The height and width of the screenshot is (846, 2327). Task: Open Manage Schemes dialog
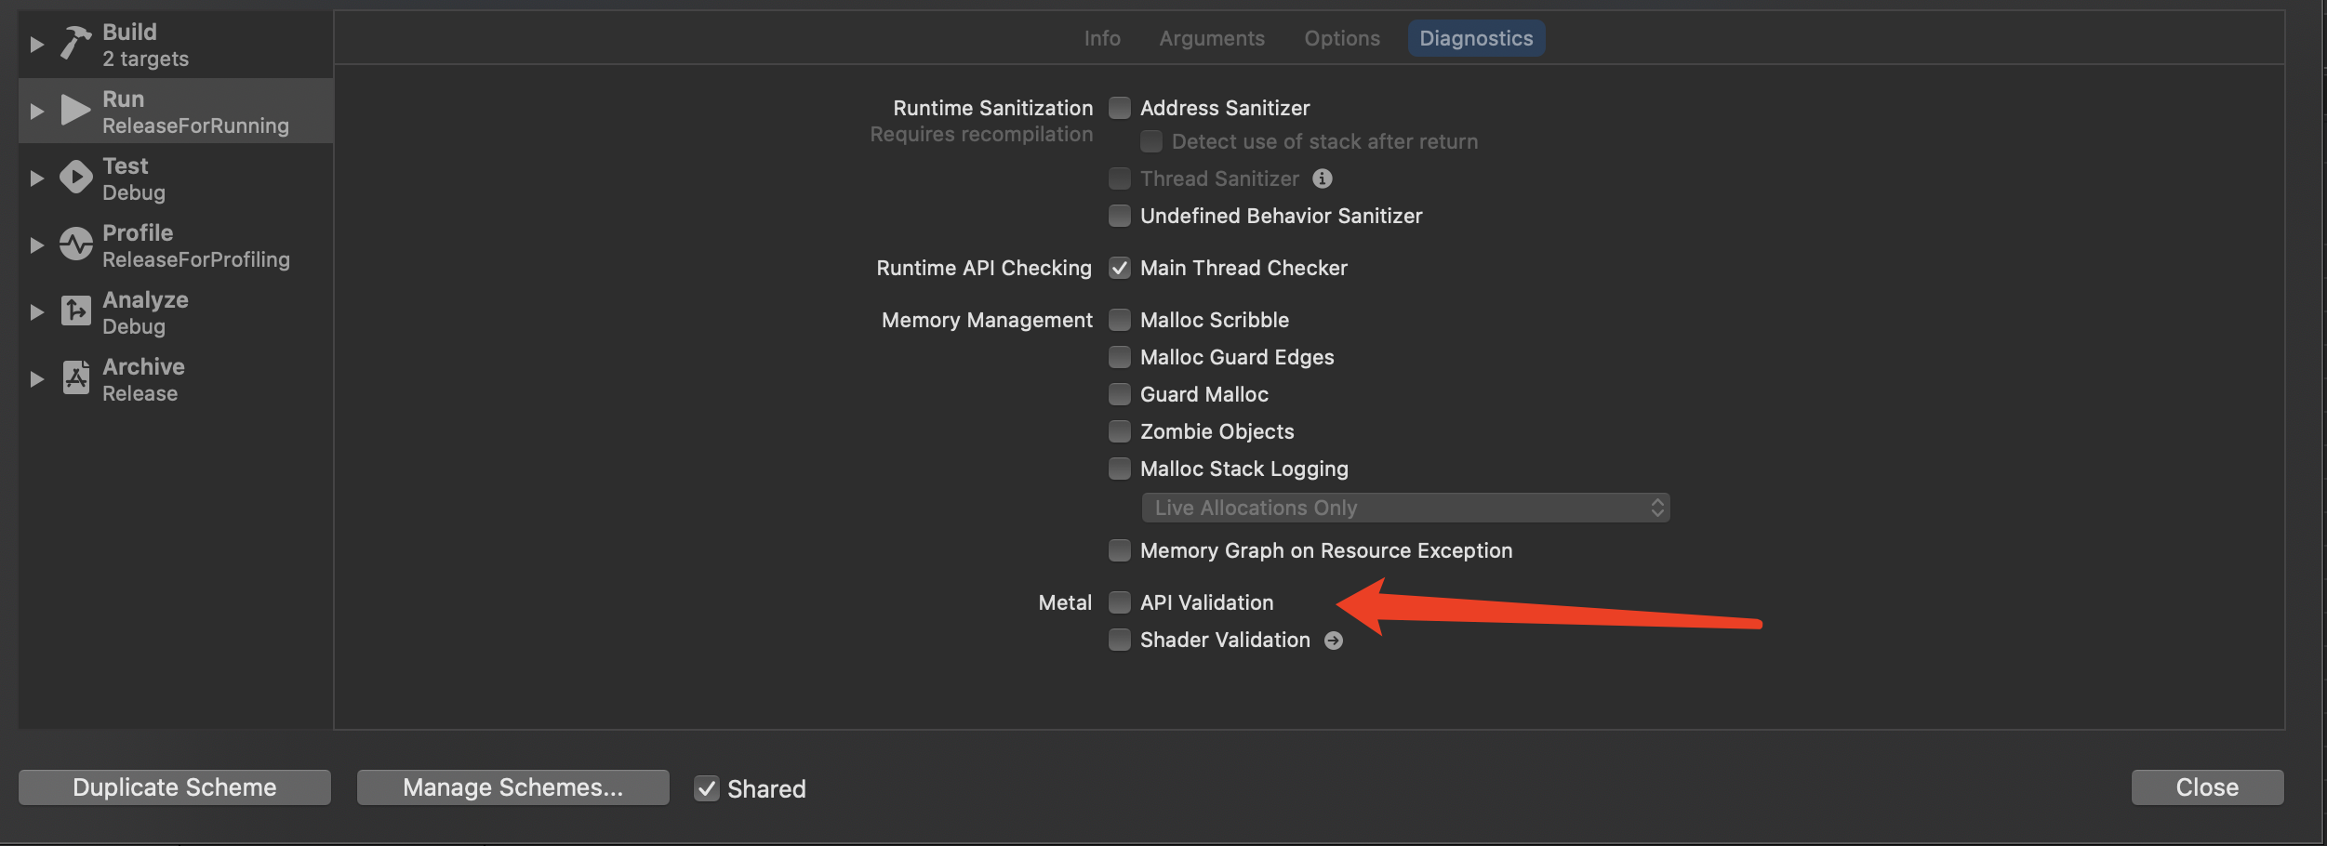pyautogui.click(x=512, y=787)
